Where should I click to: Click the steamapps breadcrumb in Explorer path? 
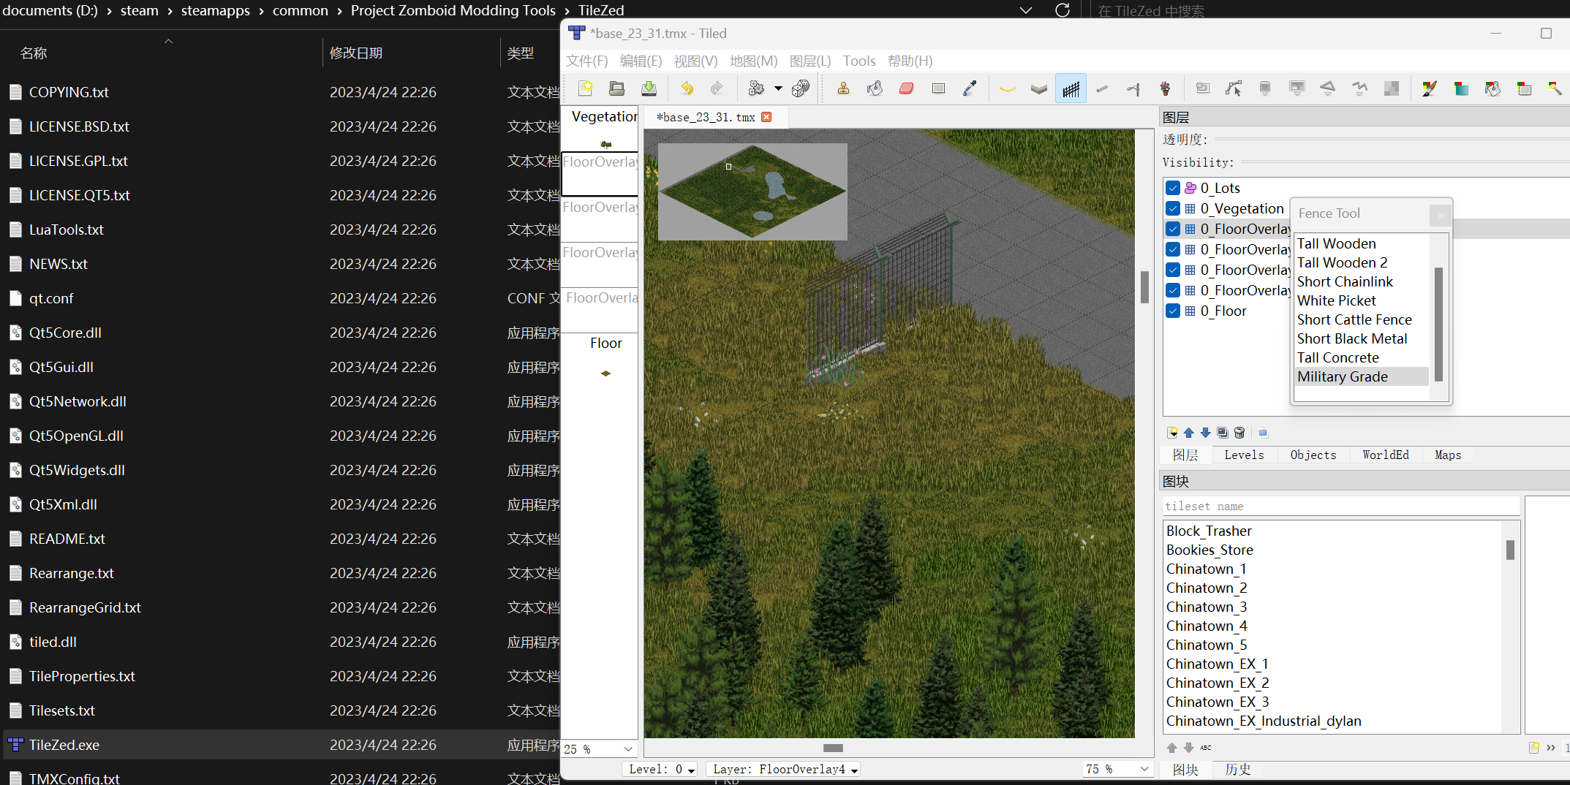[x=215, y=10]
